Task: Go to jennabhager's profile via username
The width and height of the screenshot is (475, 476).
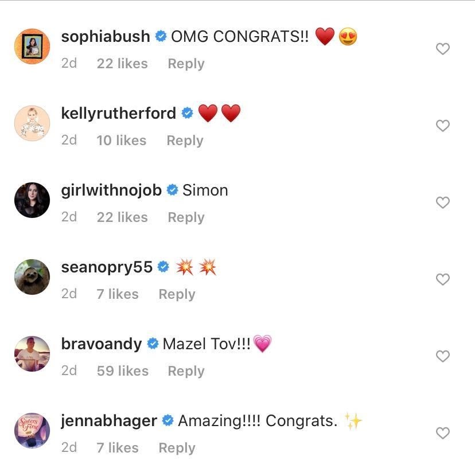Action: 109,421
